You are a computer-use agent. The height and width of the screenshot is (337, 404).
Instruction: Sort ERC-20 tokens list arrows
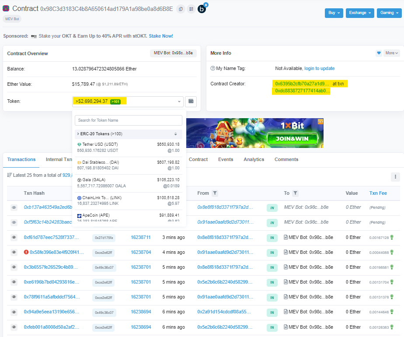click(x=175, y=134)
